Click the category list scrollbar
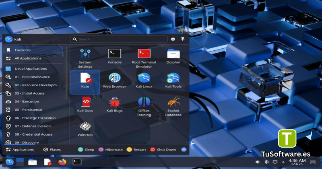This screenshot has width=322, height=169. click(66, 73)
